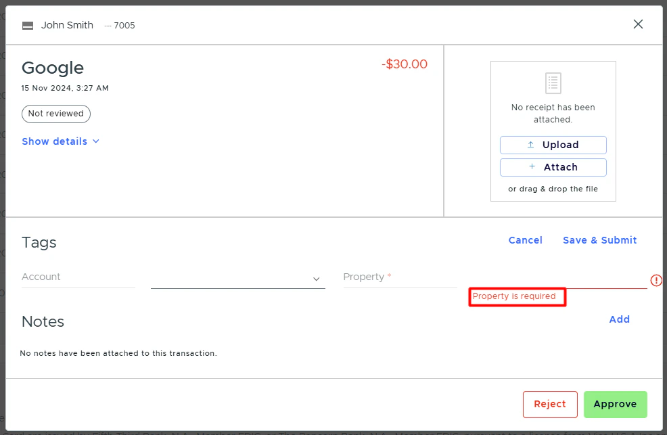Screen dimensions: 667x435
Task: Click the receipt placeholder document icon
Action: 553,83
